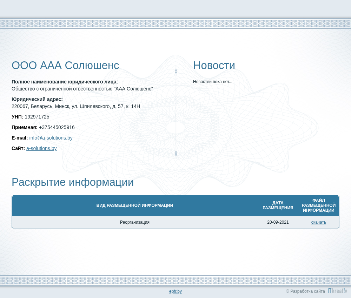Open the epfr.by footer link
The width and height of the screenshot is (351, 298).
[x=175, y=291]
